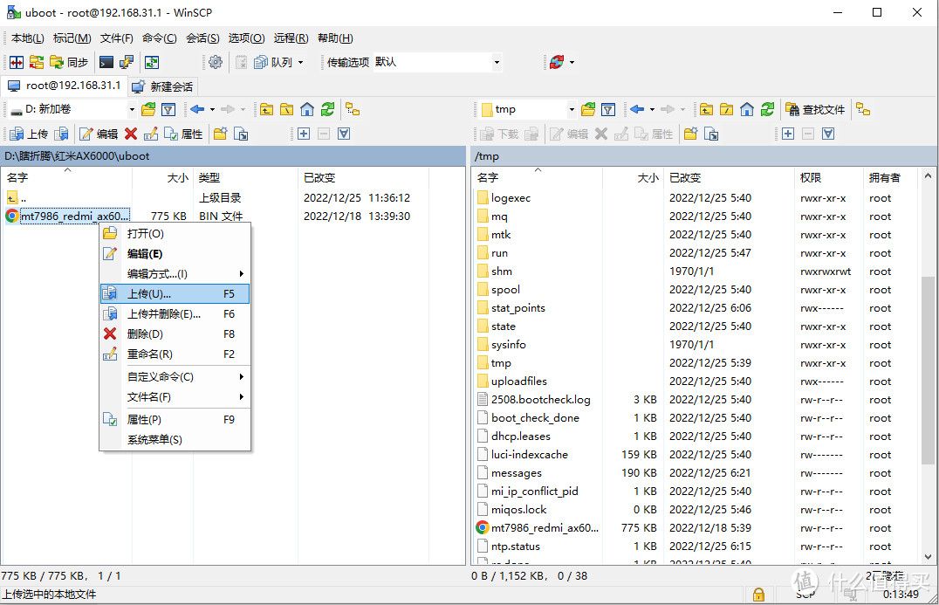Click the 队列 queue button
Image resolution: width=939 pixels, height=605 pixels.
273,62
